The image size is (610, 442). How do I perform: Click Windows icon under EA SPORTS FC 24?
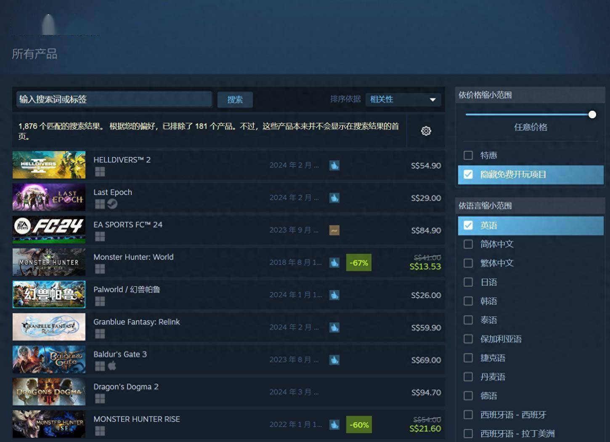[100, 237]
